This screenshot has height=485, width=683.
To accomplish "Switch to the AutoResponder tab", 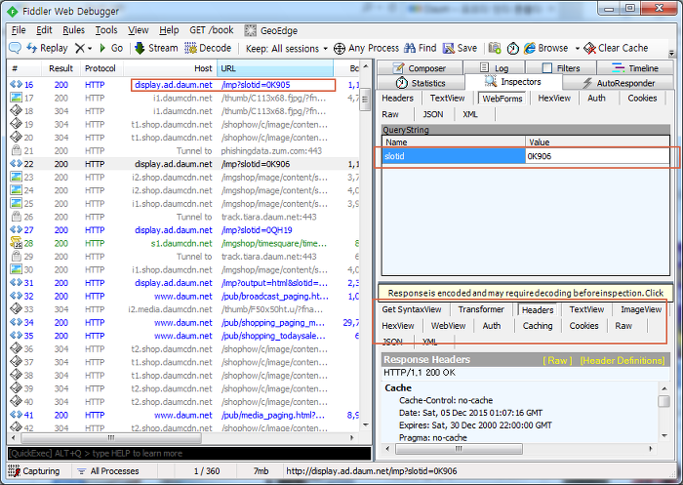I will 619,83.
